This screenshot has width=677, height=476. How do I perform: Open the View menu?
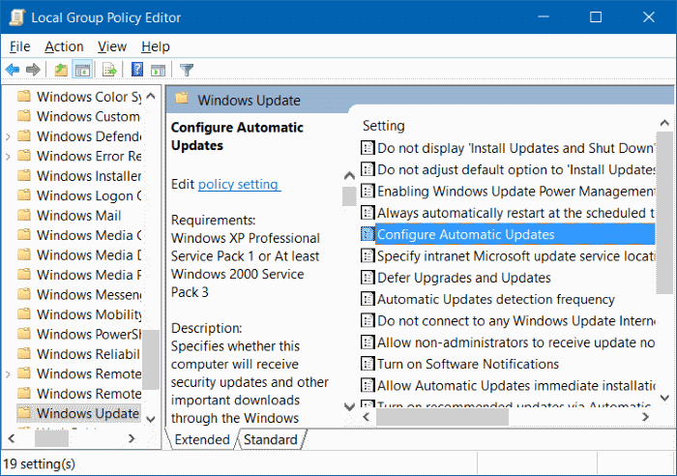click(112, 46)
